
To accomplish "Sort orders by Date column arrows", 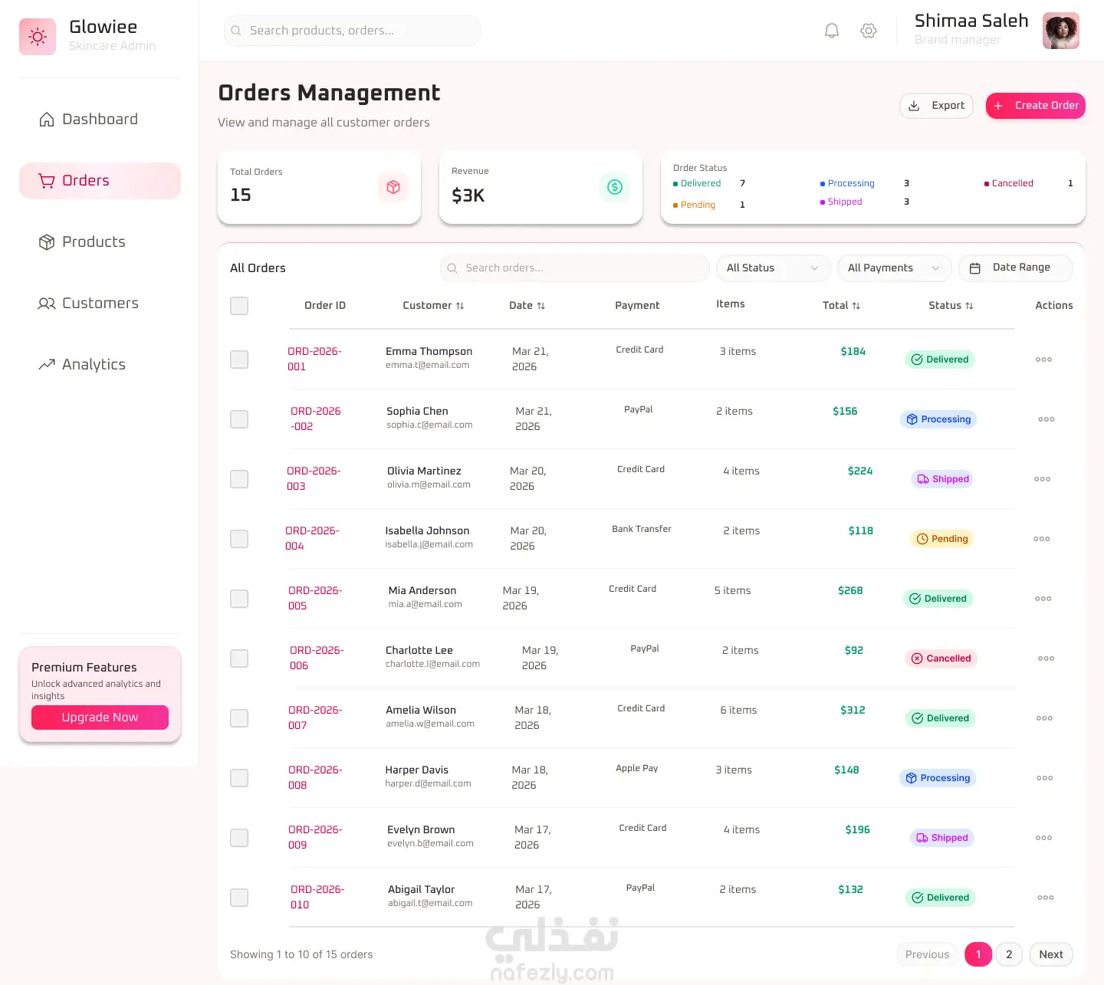I will coord(541,306).
